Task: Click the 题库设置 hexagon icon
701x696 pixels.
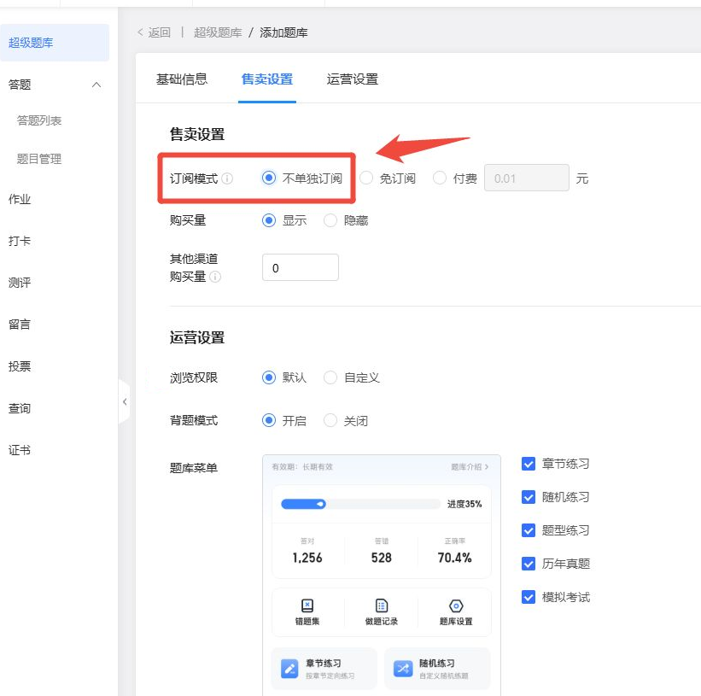Action: [456, 605]
